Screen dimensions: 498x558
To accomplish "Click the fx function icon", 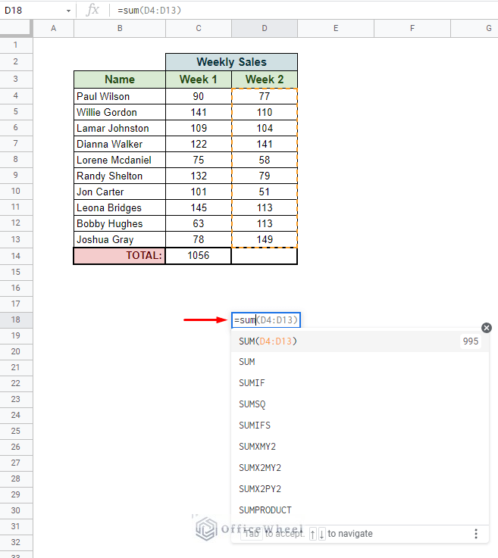I will point(92,10).
